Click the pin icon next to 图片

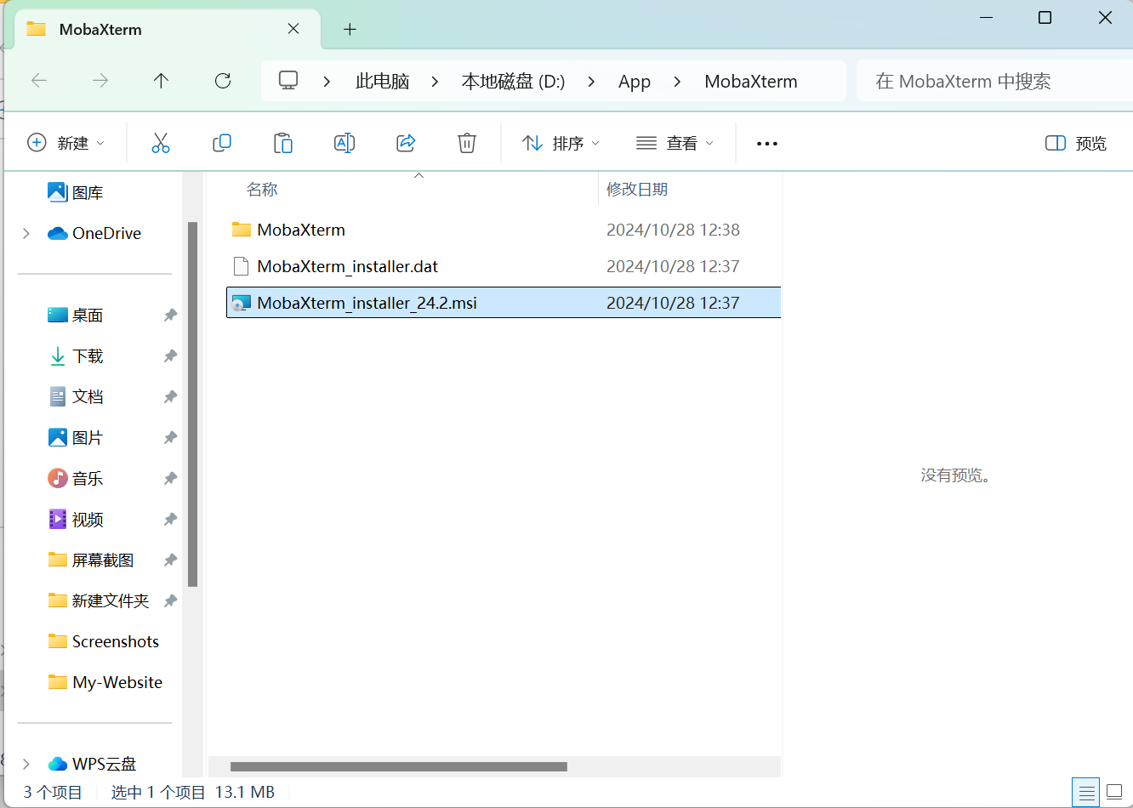[x=170, y=438]
